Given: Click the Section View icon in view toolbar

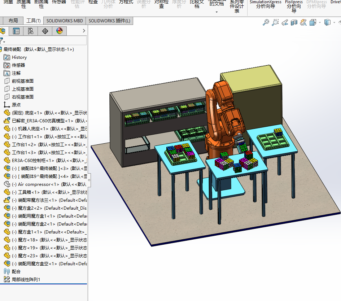Looking at the screenshot, I should (294, 23).
